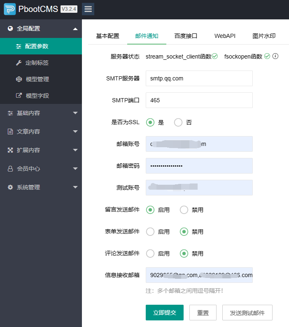Click the document icon beside 文章内容
Viewport: 289px width, 327px height.
pyautogui.click(x=10, y=132)
